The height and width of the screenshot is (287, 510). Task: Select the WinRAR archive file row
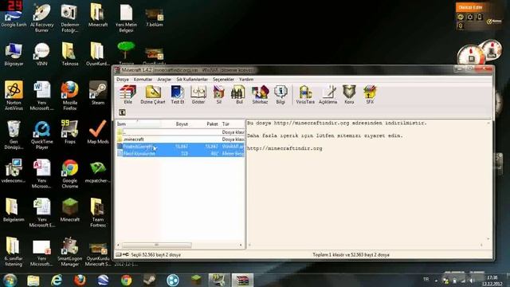click(x=181, y=147)
